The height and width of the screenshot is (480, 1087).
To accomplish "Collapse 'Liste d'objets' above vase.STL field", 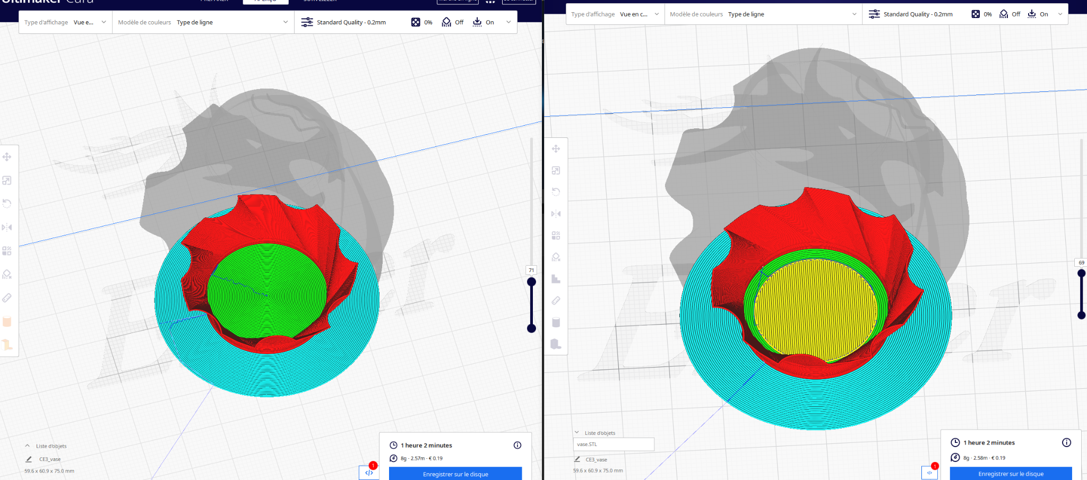I will click(577, 432).
